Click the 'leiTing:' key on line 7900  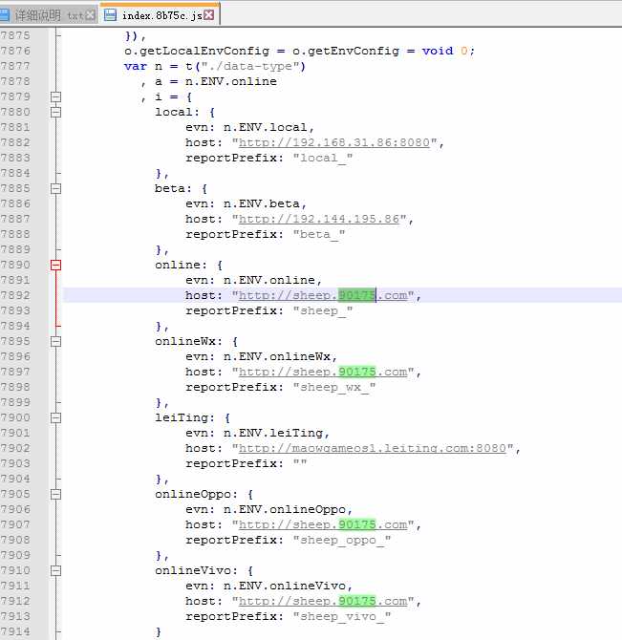point(185,417)
